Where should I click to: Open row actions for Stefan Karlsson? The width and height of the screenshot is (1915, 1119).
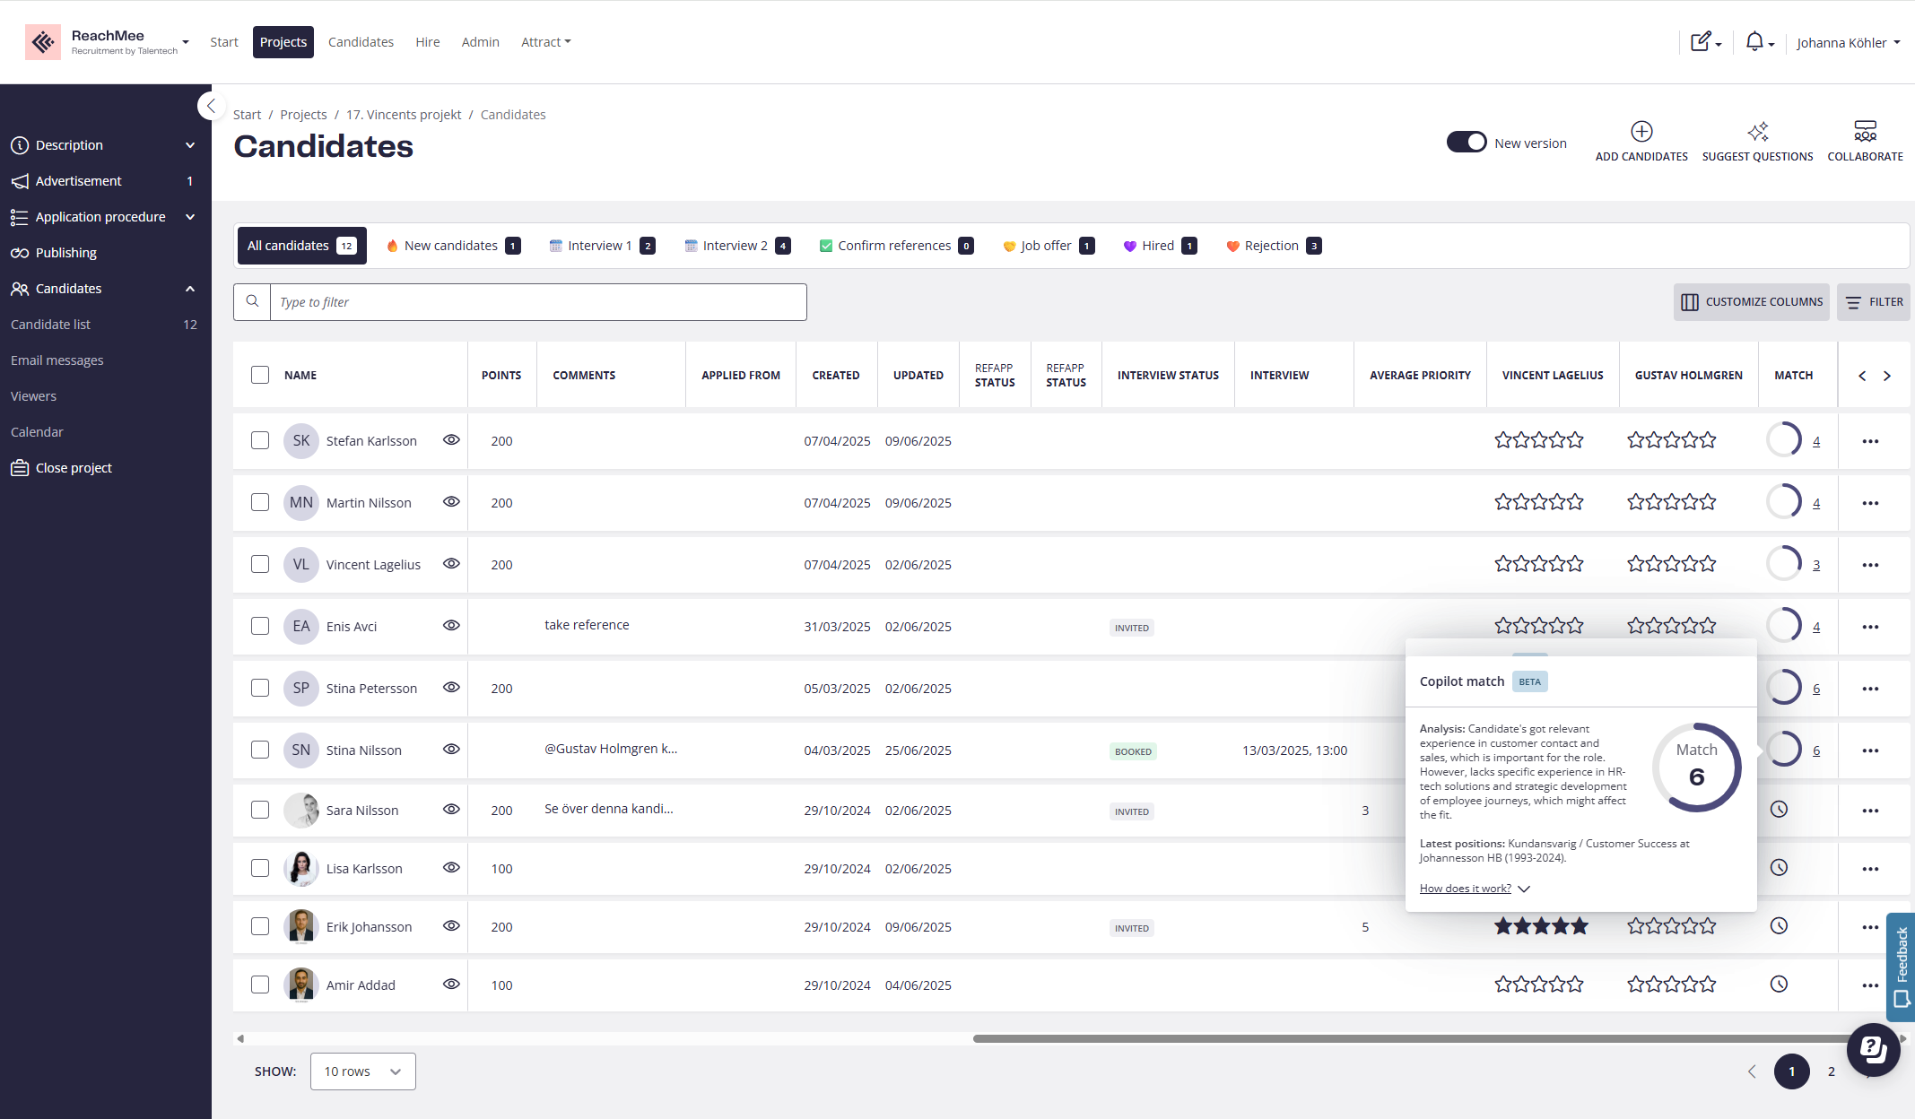1870,441
